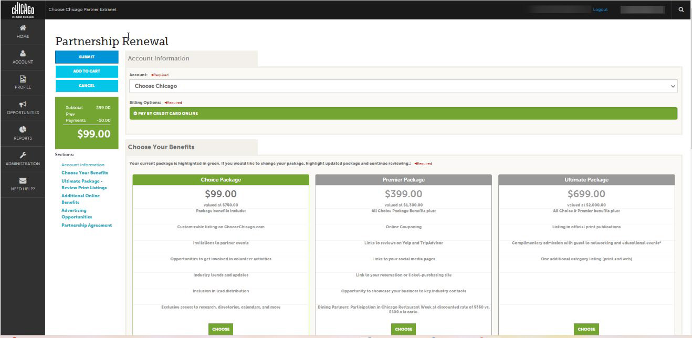The image size is (692, 338).
Task: Click the Logout link
Action: point(600,9)
